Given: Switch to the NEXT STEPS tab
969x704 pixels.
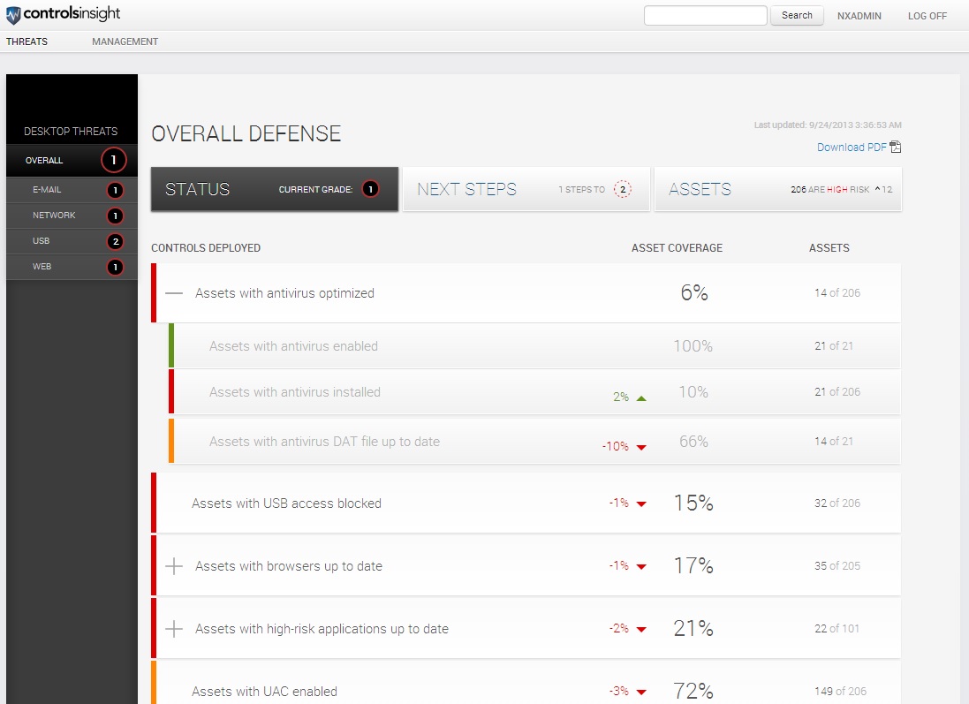Looking at the screenshot, I should [x=466, y=189].
